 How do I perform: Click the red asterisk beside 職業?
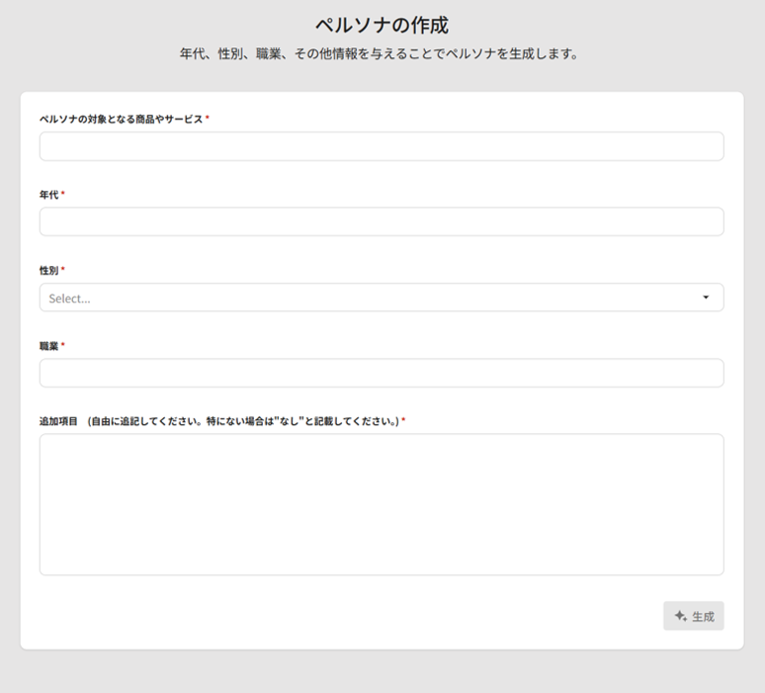click(x=63, y=346)
